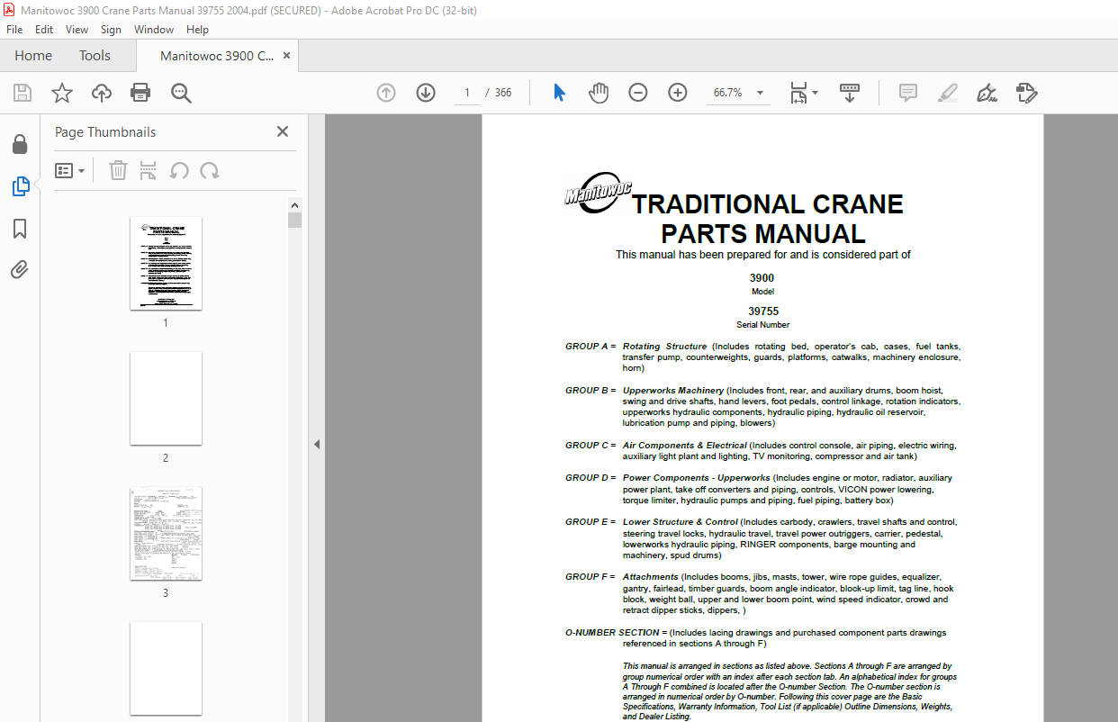Click the 'Upperworks Machinery' heading text
Screen dimensions: 1118x722
(673, 391)
